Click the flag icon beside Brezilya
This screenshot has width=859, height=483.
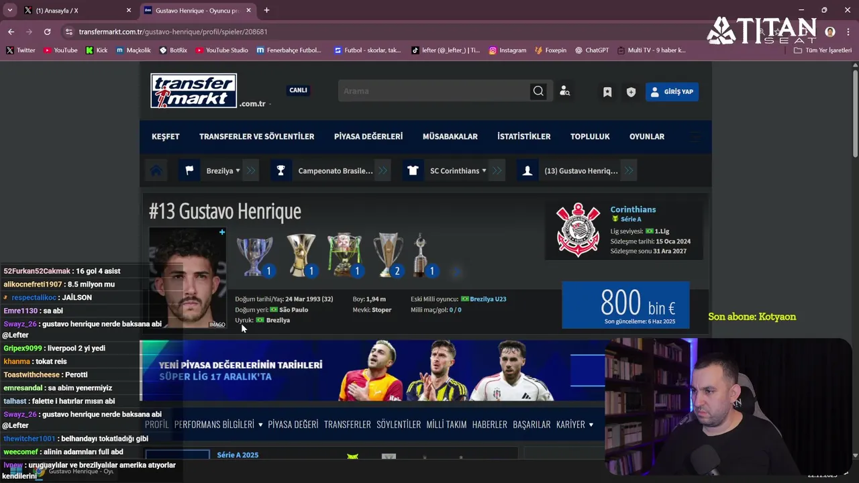click(x=189, y=170)
